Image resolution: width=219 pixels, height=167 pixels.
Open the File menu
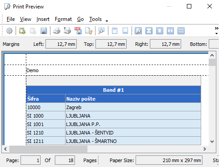(x=11, y=19)
